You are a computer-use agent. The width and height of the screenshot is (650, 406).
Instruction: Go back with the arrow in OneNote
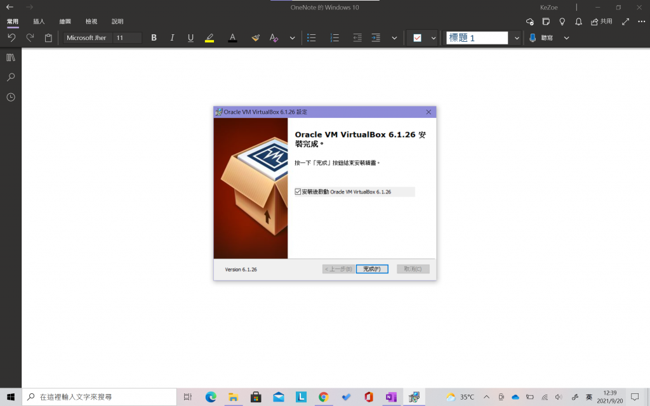[x=10, y=7]
